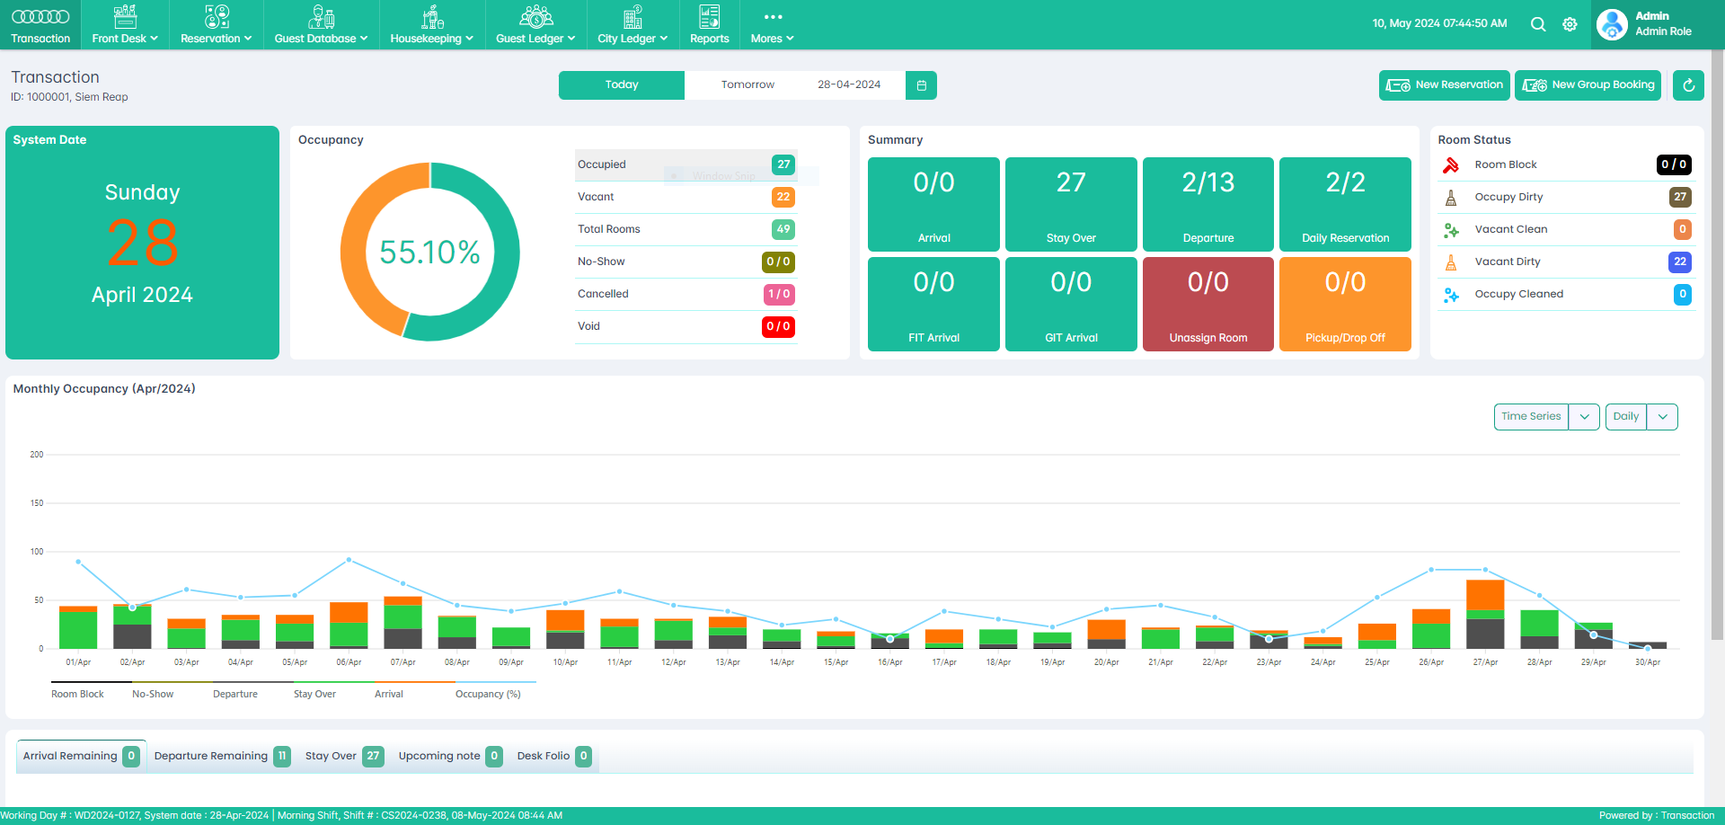Click the Occupied count 27 badge
Screen dimensions: 1725x825
pos(783,164)
